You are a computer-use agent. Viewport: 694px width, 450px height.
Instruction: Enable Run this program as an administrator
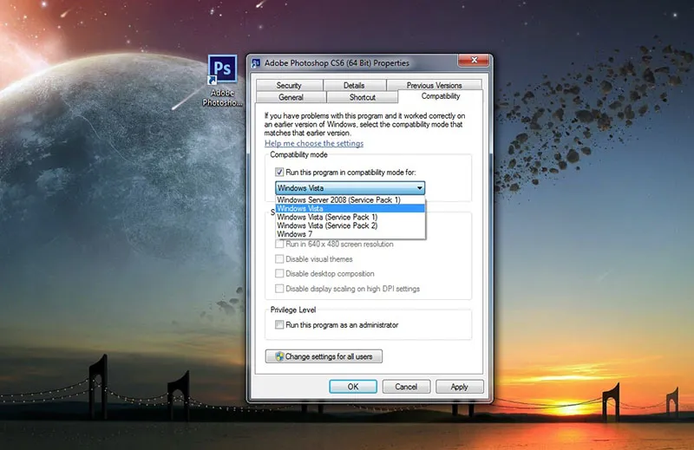click(x=279, y=325)
